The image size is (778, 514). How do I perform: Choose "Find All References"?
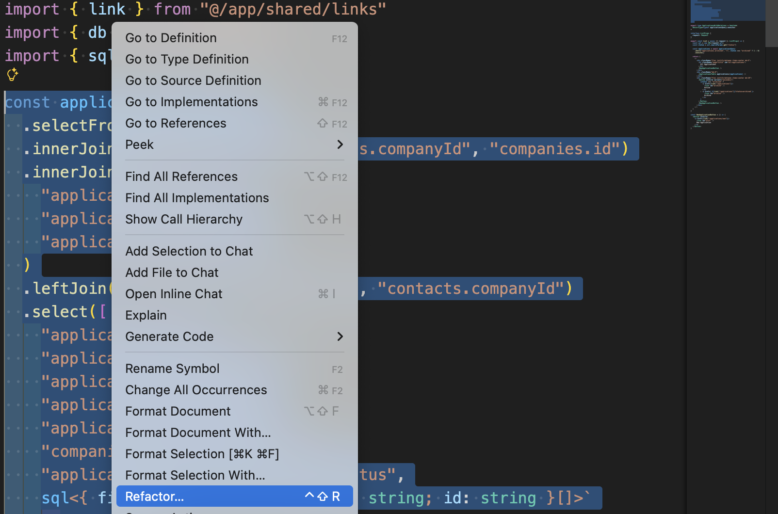click(x=181, y=177)
